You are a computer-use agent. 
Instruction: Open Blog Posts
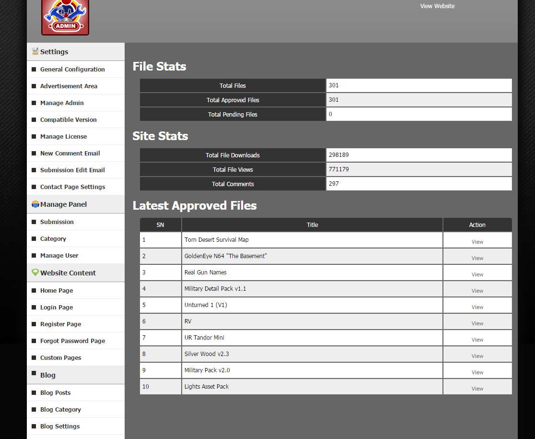[x=55, y=392]
